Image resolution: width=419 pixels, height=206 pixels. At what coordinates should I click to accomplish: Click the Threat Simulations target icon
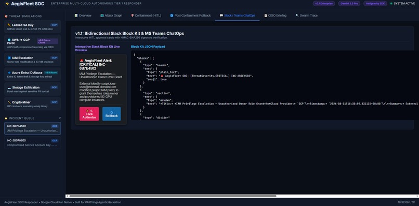6,16
